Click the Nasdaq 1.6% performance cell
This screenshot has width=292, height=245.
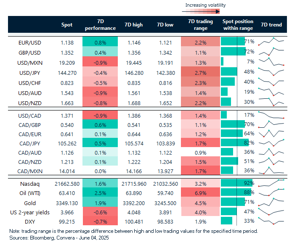coord(100,184)
